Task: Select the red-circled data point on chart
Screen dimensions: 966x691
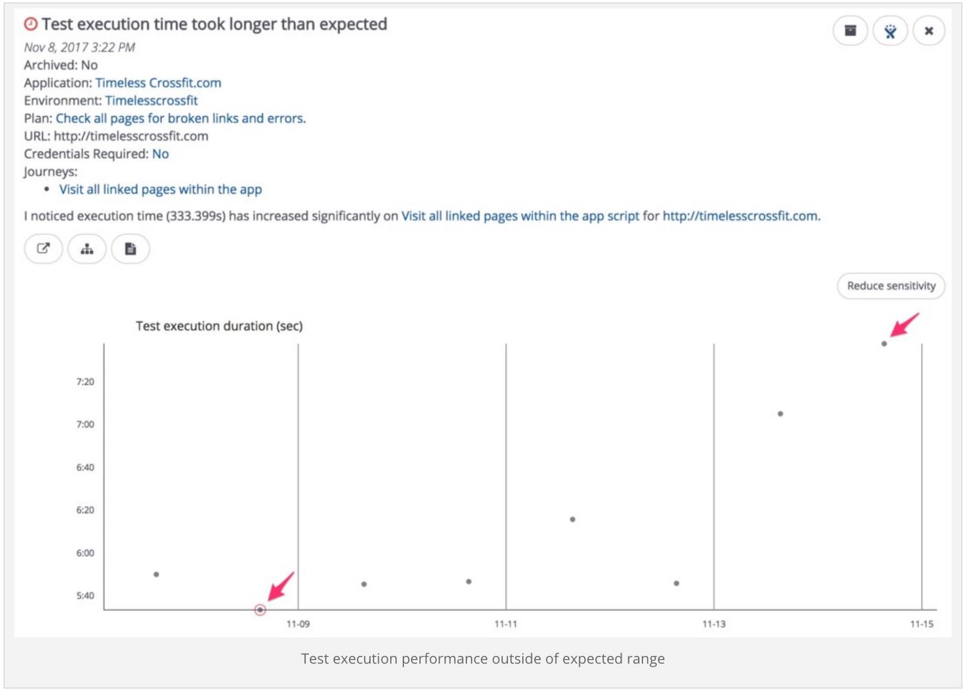Action: [x=260, y=610]
